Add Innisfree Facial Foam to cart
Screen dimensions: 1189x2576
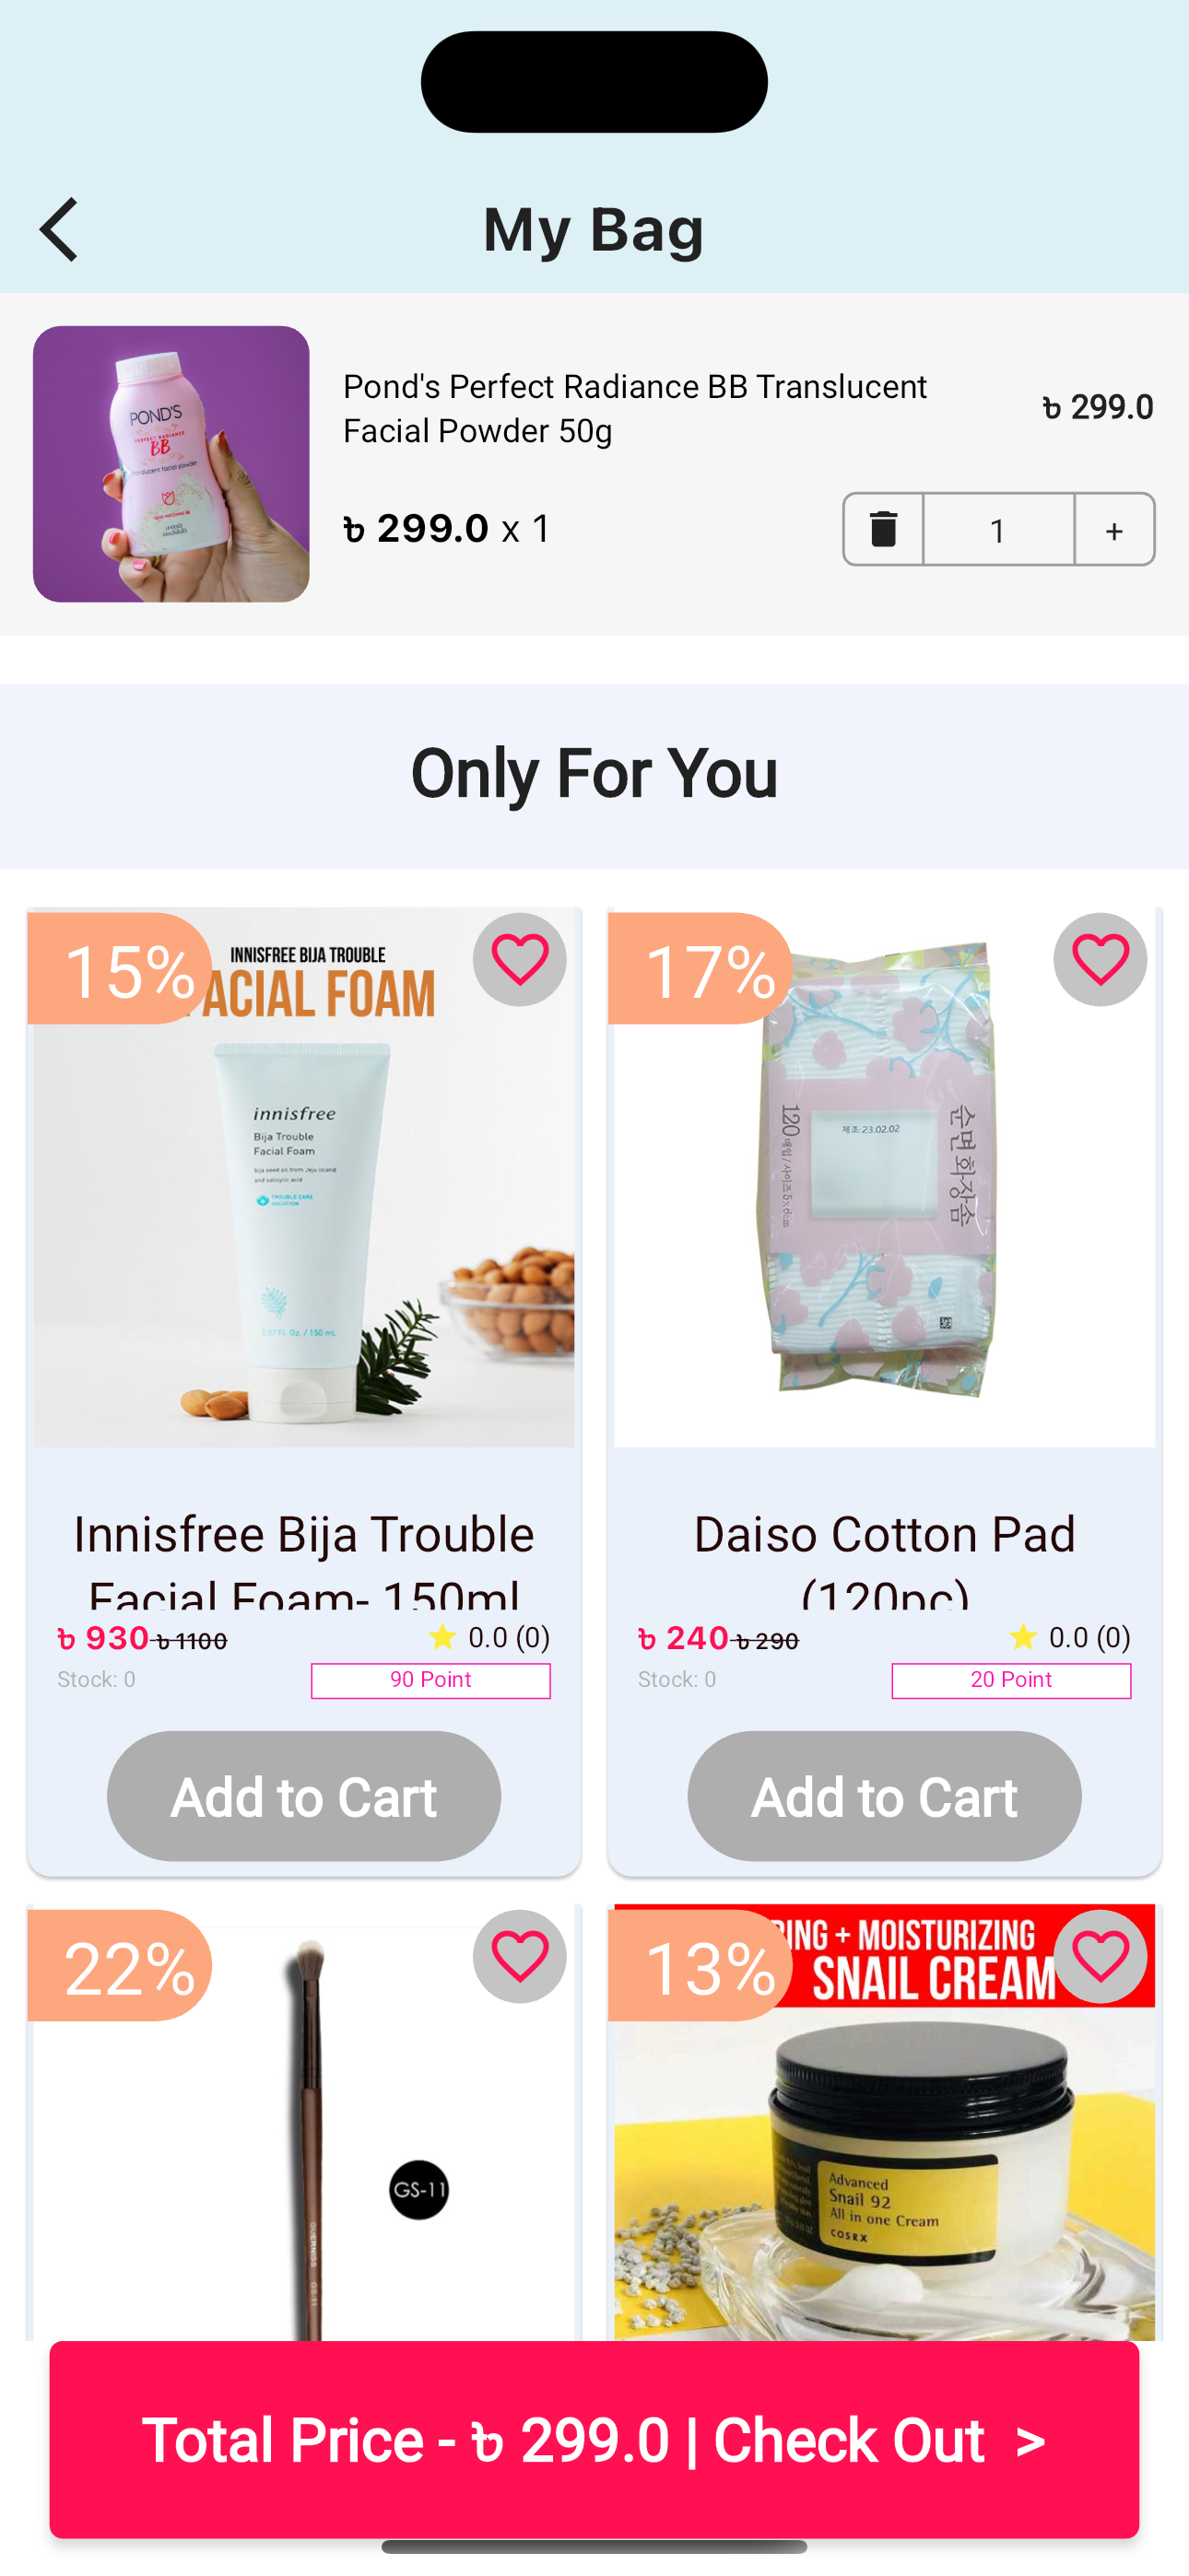point(303,1796)
